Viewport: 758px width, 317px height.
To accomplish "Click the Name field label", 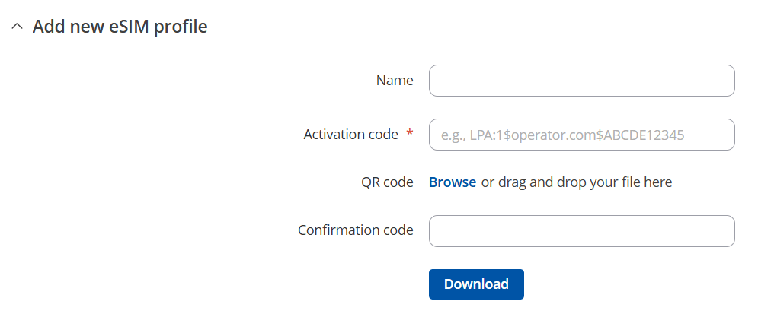I will [x=395, y=81].
